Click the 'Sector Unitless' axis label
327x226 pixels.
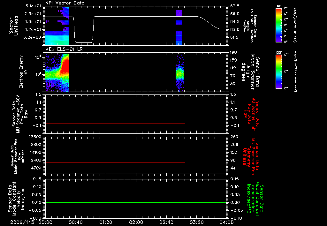[13, 26]
